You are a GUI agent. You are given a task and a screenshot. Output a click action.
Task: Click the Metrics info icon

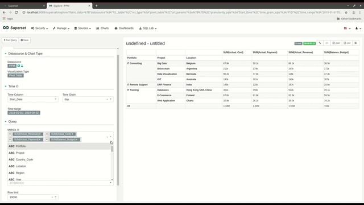pyautogui.click(x=18, y=130)
